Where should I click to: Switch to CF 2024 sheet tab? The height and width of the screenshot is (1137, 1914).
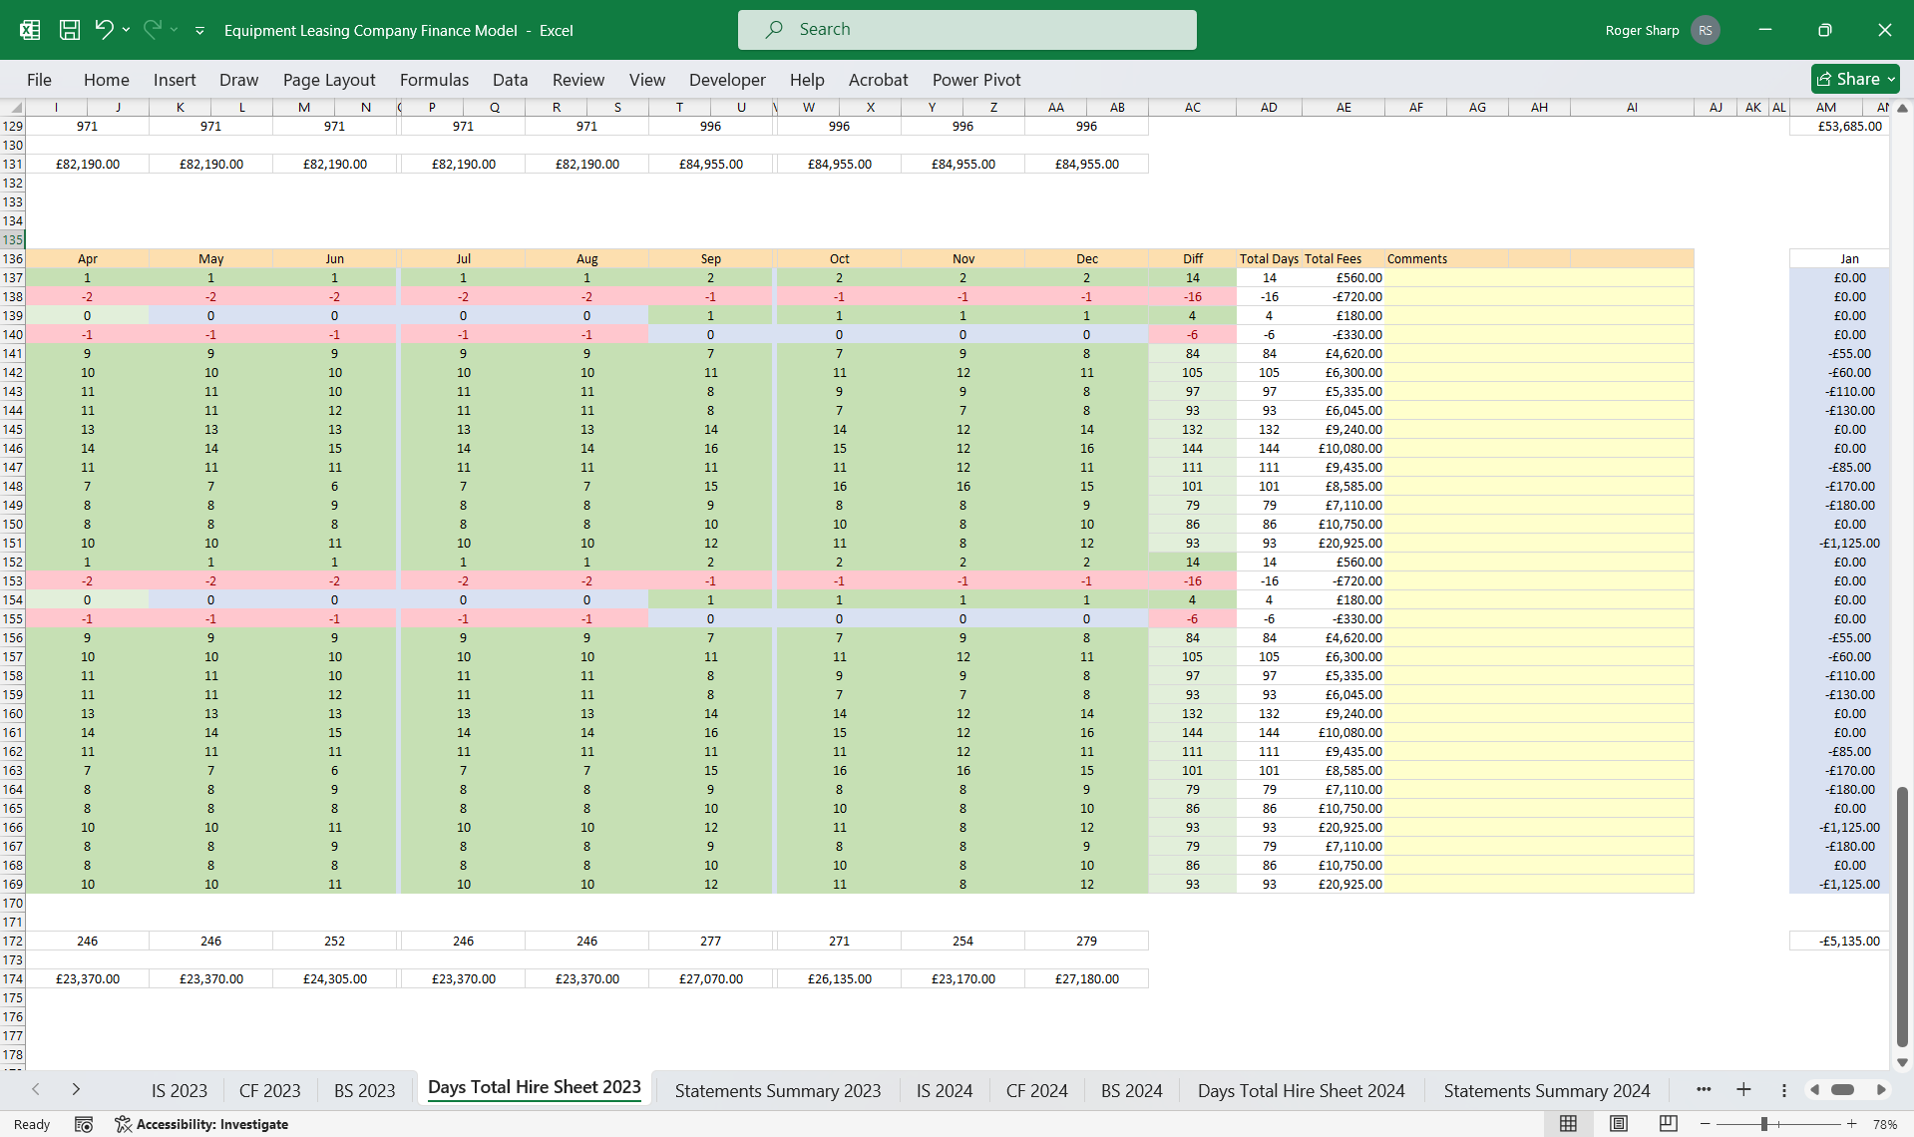click(x=1036, y=1090)
